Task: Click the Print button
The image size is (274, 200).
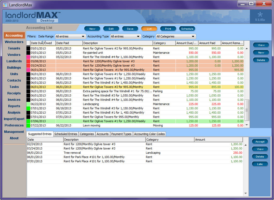Action: coord(168,29)
